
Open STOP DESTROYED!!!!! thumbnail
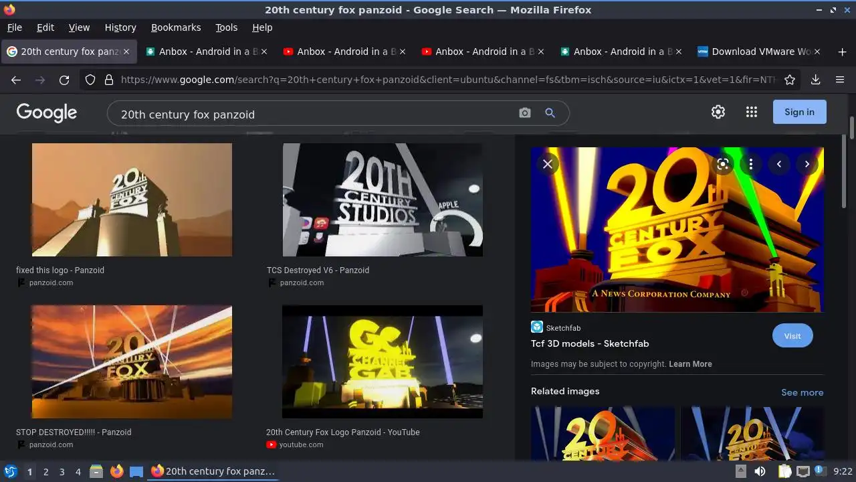pos(132,361)
